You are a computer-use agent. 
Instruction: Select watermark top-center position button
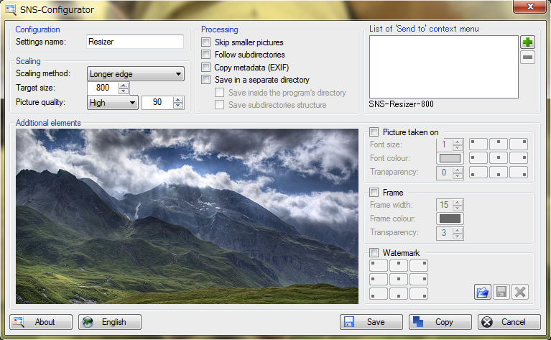tap(399, 265)
